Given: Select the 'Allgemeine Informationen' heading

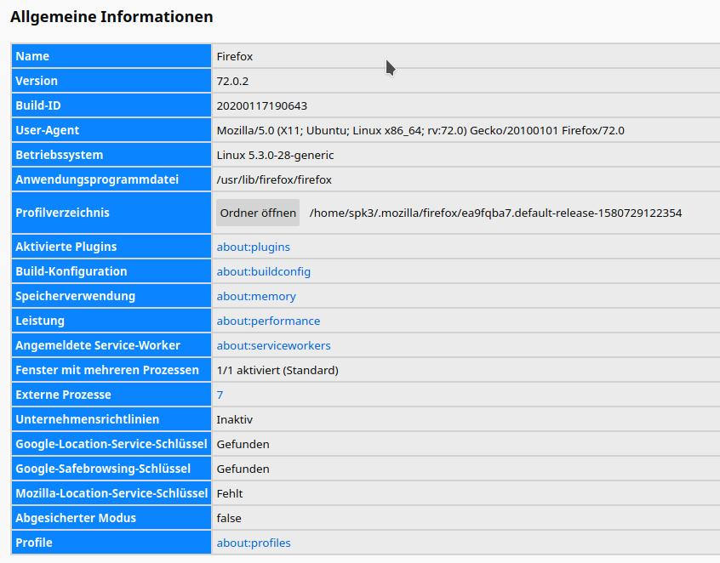Looking at the screenshot, I should tap(111, 16).
